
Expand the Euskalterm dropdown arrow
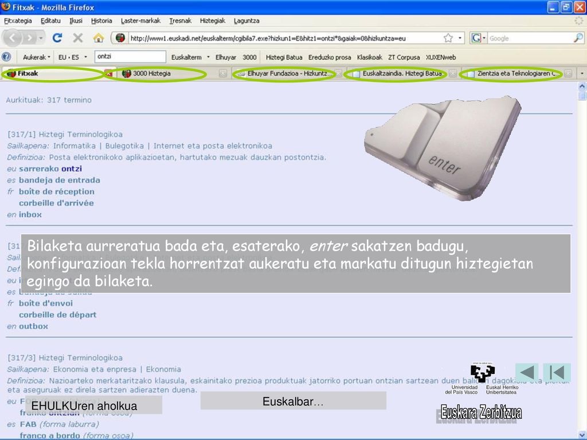tap(209, 57)
